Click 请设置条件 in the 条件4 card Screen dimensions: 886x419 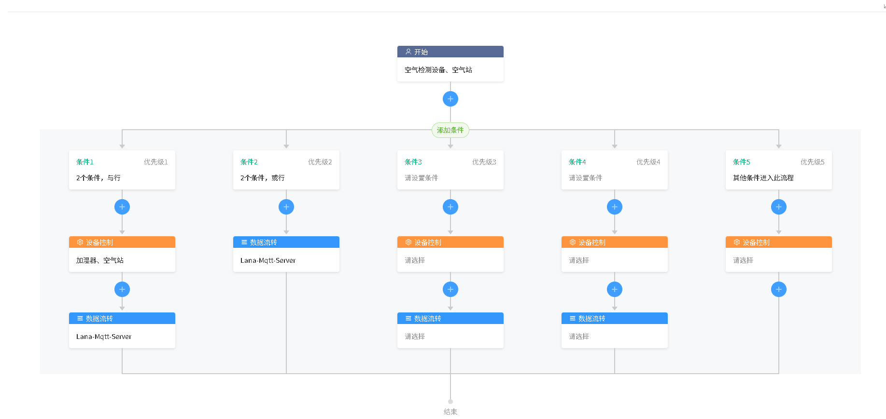586,178
